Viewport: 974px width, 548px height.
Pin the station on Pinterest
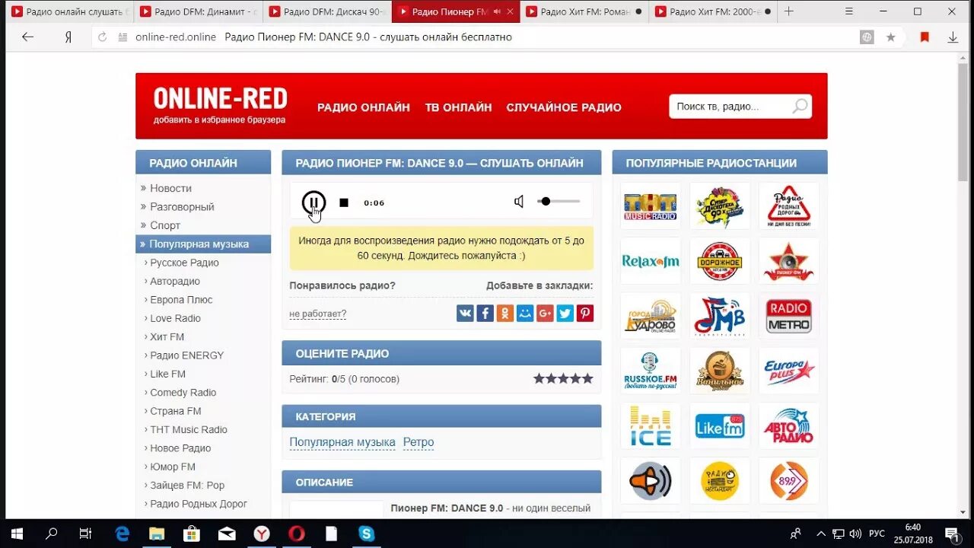(584, 313)
